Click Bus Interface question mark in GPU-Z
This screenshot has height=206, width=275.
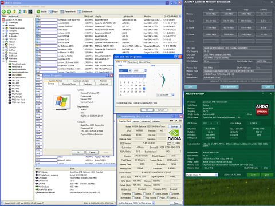click(x=180, y=152)
